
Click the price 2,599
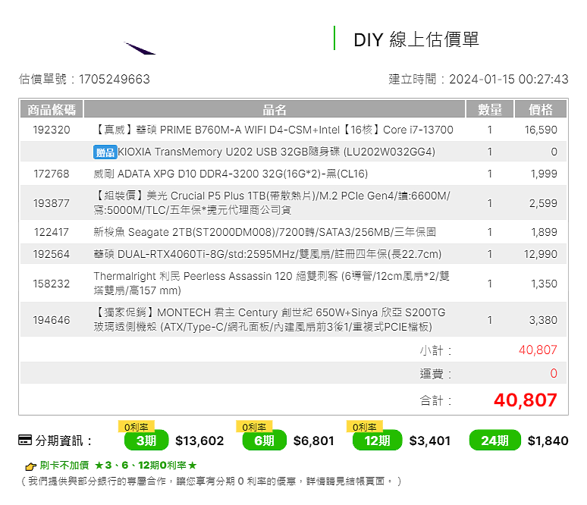[x=543, y=203]
